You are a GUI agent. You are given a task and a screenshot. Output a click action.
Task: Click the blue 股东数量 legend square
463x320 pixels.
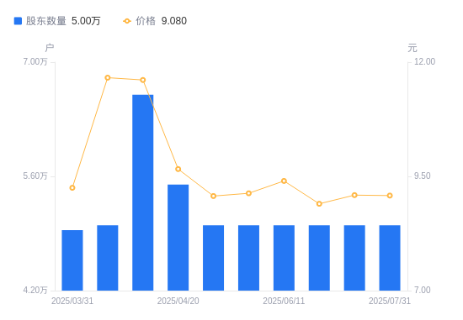coord(18,21)
